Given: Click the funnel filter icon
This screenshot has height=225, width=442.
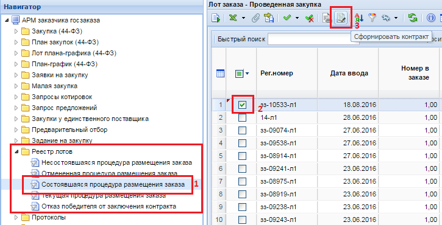Looking at the screenshot, I should [x=372, y=18].
